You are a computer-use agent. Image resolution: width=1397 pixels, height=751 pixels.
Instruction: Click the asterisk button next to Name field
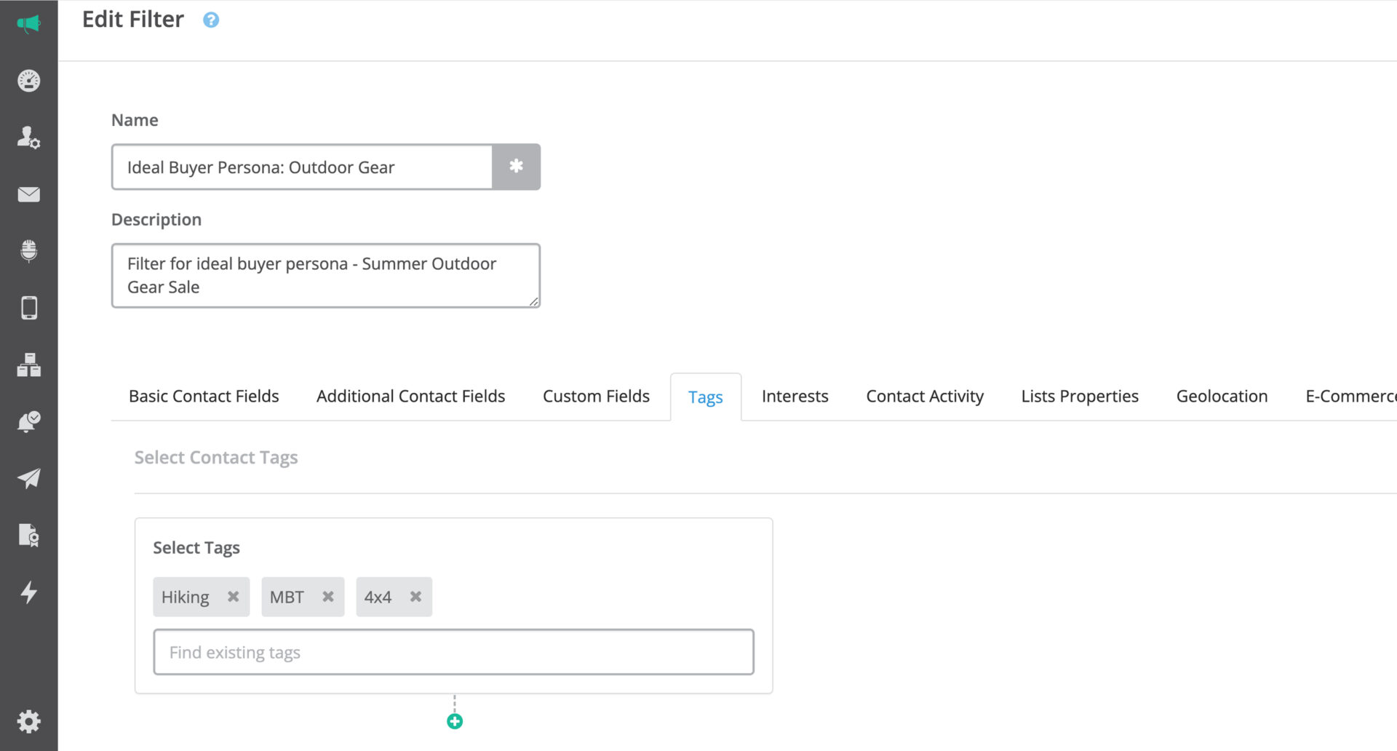pyautogui.click(x=517, y=167)
